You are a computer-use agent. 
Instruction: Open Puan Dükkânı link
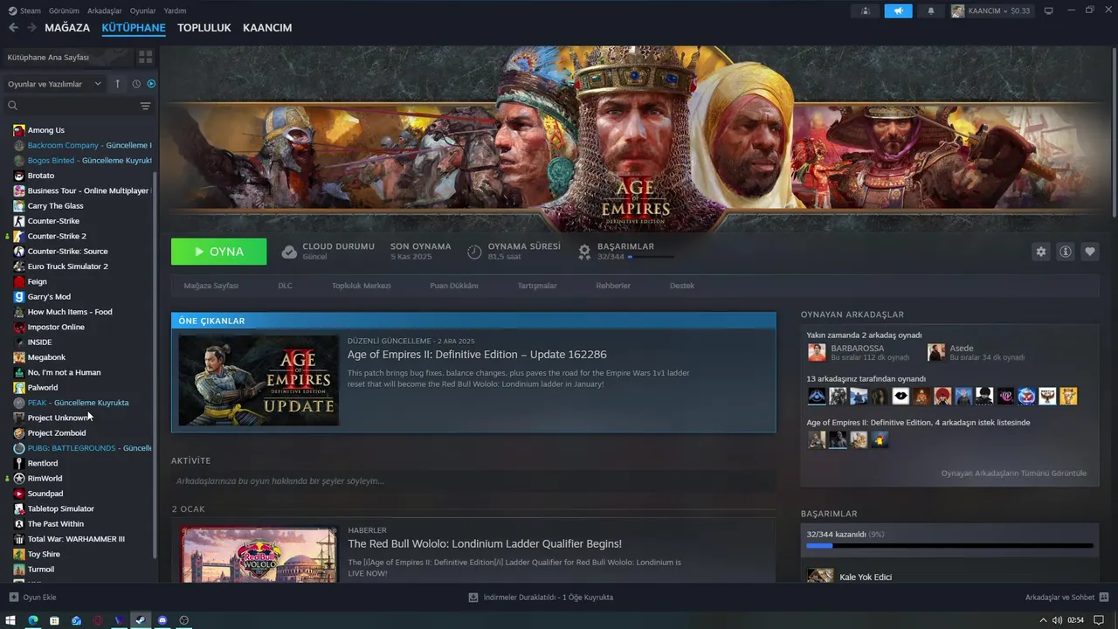(453, 286)
